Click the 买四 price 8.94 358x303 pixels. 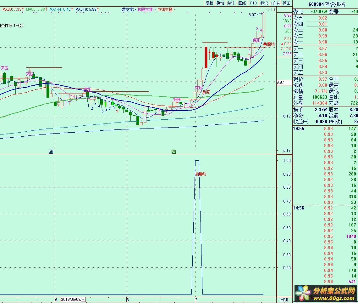tap(322, 66)
